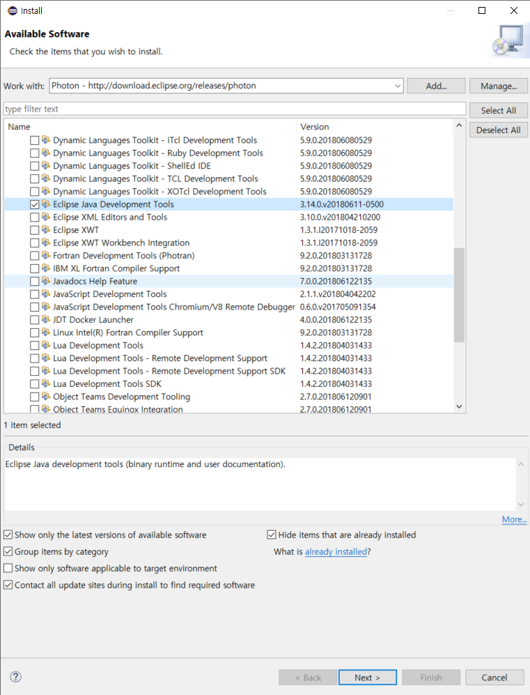Viewport: 530px width, 695px height.
Task: Click the feature icon beside Eclipse XML Editors and Tools
Action: pos(46,217)
